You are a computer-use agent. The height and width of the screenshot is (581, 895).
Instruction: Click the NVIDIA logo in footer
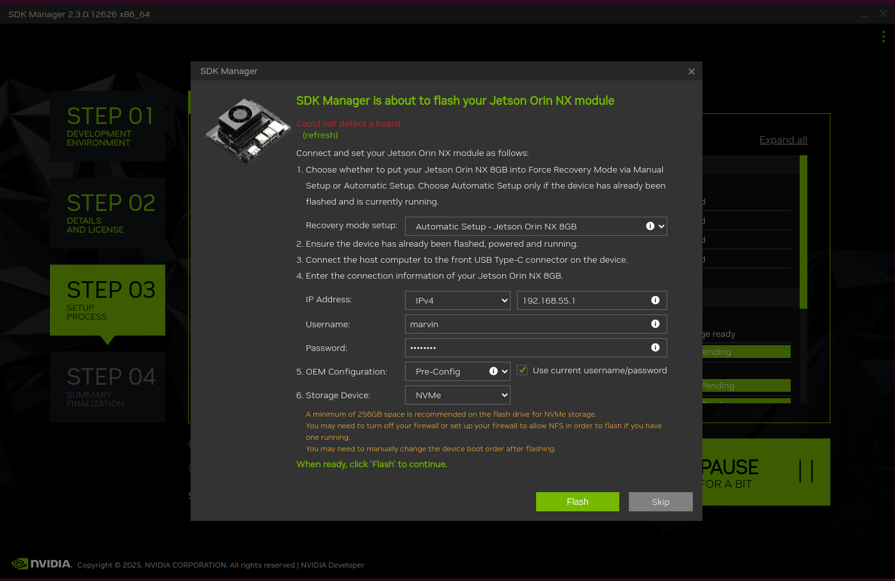pos(42,564)
